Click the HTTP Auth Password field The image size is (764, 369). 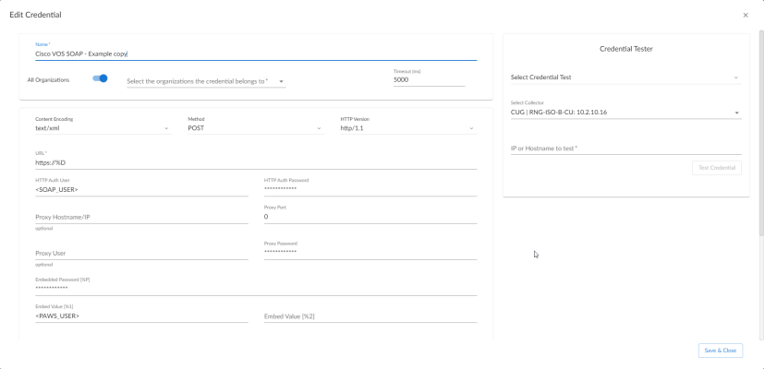point(370,189)
